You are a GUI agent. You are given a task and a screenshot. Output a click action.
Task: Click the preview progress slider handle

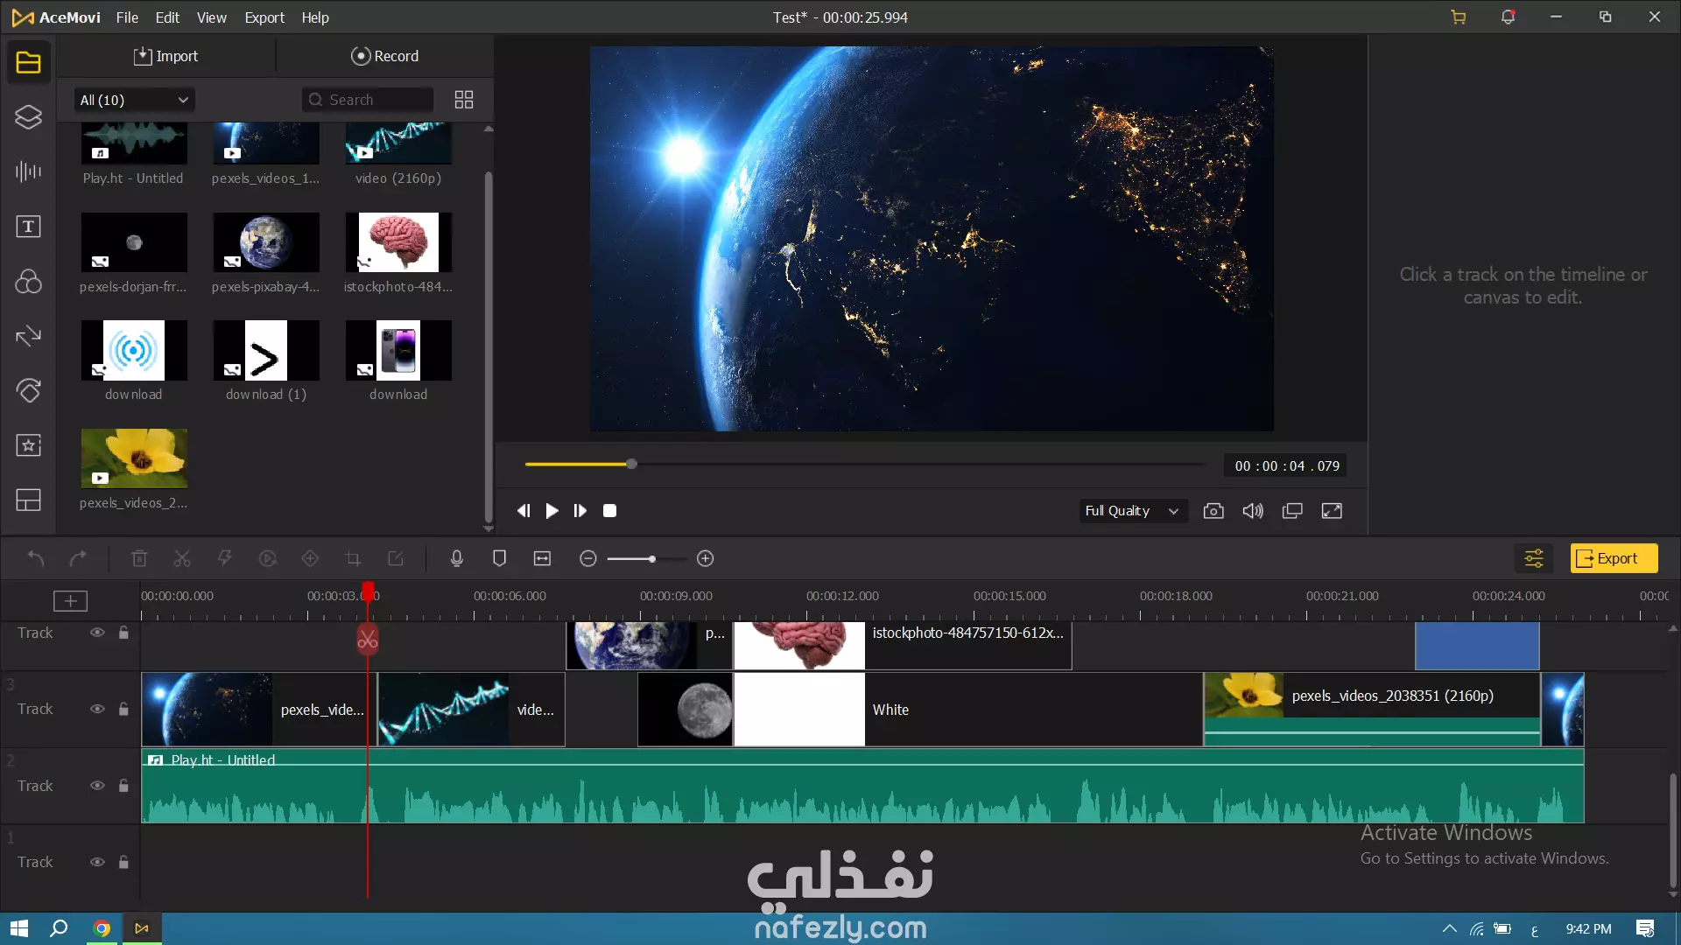(x=631, y=464)
